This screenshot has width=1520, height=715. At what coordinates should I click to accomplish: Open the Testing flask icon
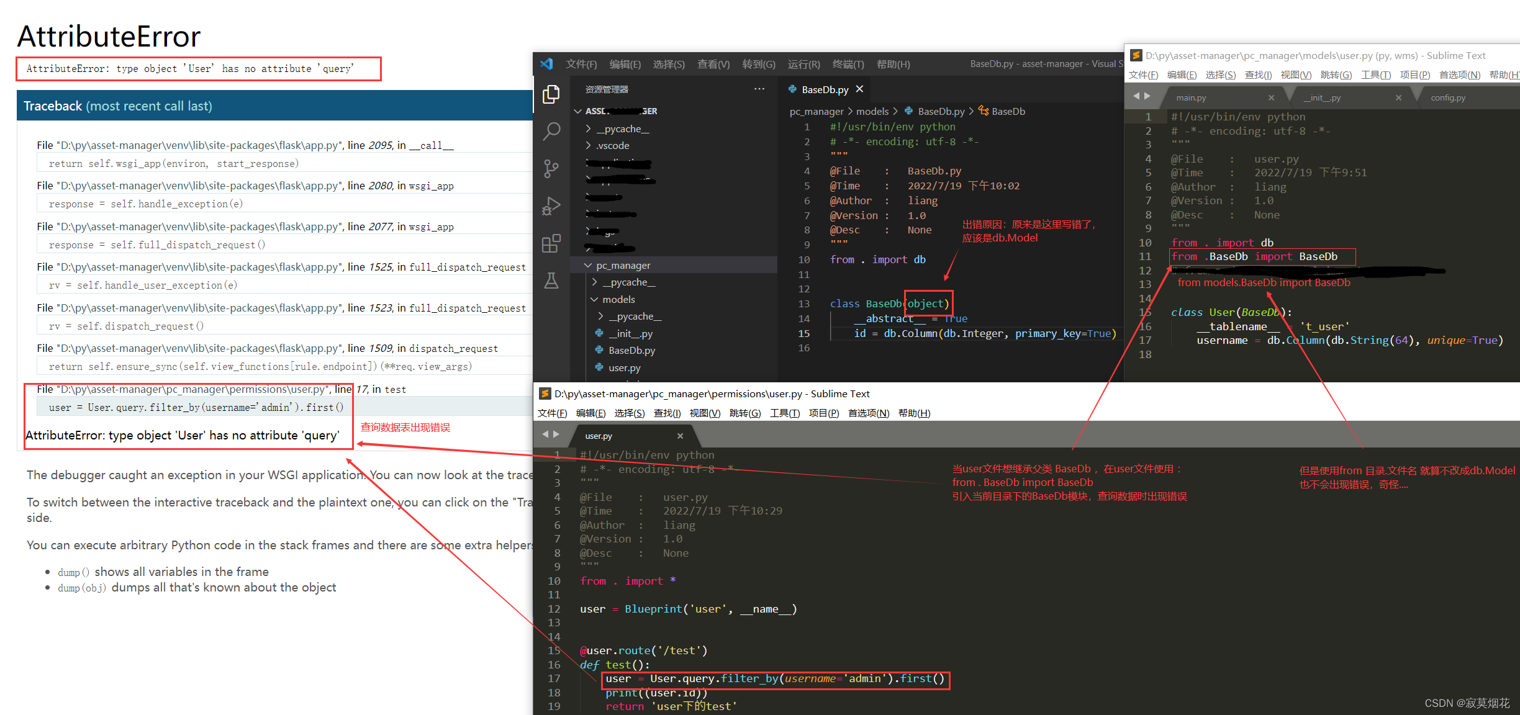[x=551, y=281]
